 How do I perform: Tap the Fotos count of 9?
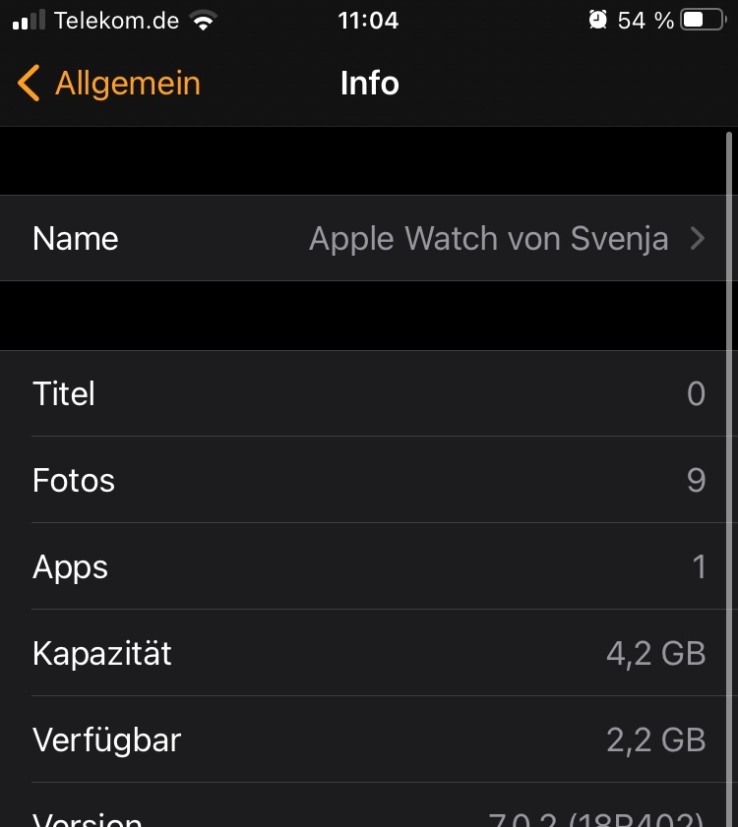click(x=696, y=481)
